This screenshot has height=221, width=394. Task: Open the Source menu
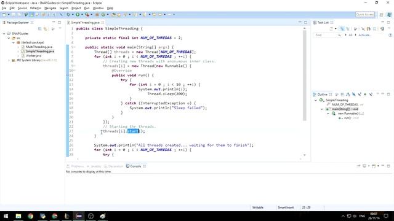(x=22, y=8)
